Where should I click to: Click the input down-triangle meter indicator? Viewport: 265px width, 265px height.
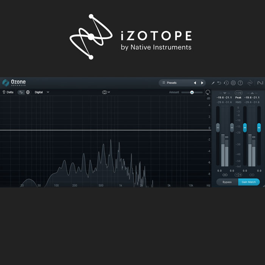coord(224,93)
